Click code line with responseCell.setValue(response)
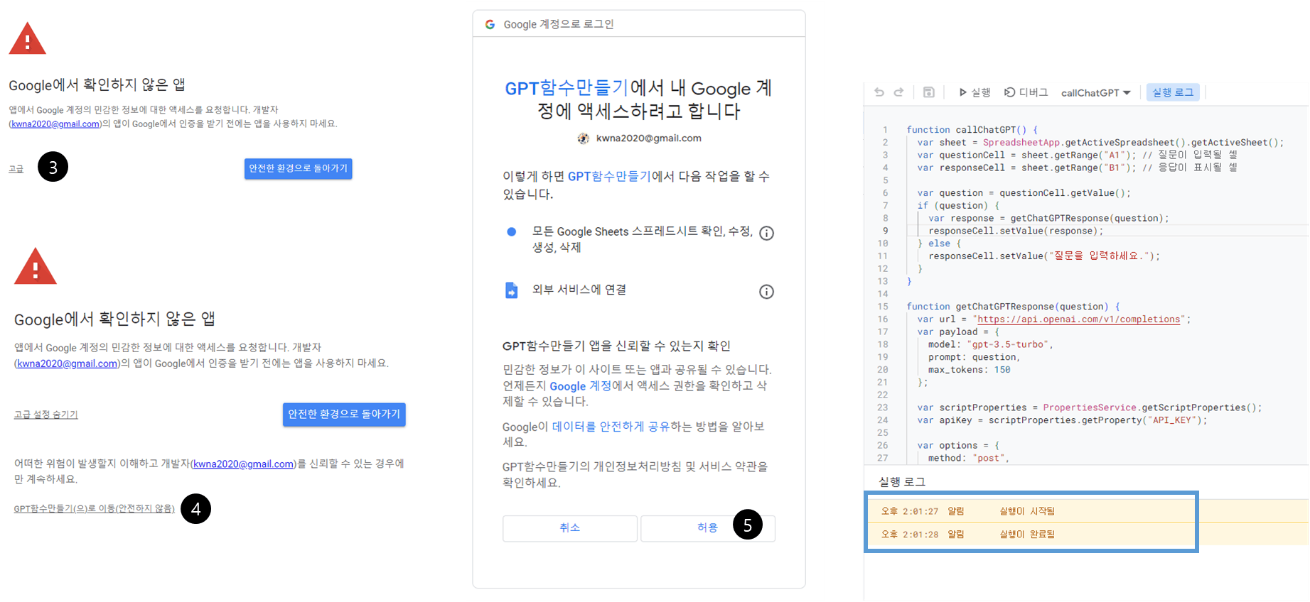The image size is (1310, 602). click(x=1016, y=231)
